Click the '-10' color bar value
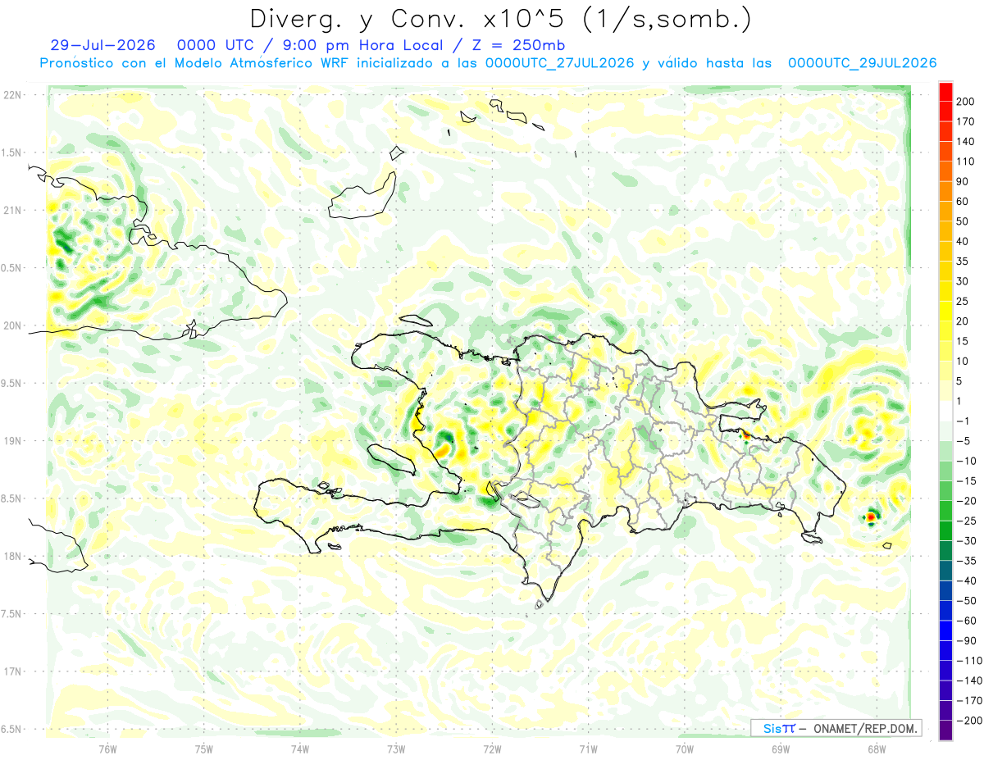The width and height of the screenshot is (984, 760). click(968, 461)
